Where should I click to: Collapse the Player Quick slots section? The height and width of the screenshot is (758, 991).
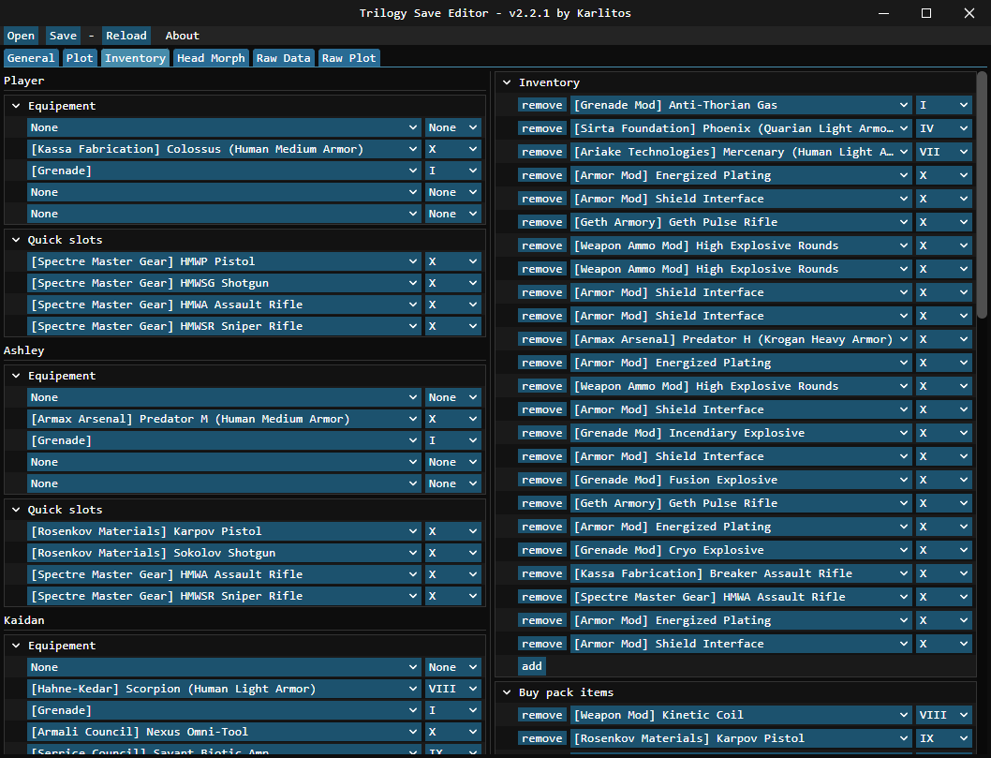tap(17, 240)
